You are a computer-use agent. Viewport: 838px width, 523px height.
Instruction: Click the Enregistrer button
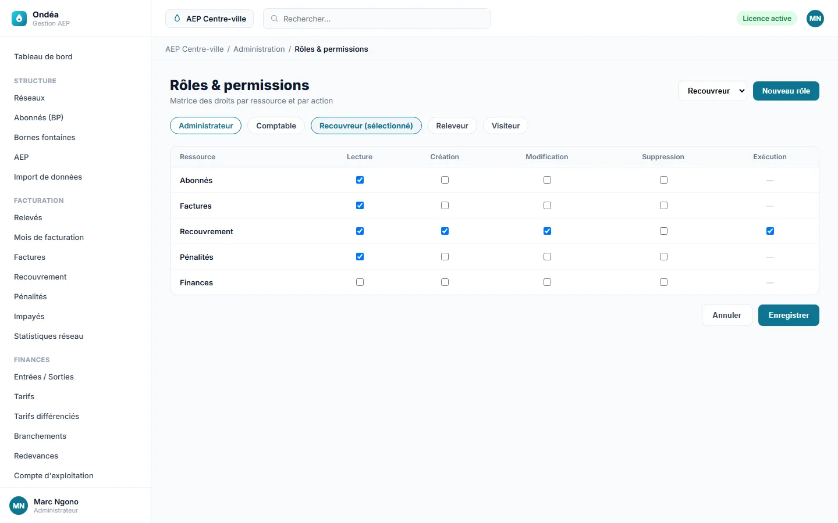(x=789, y=315)
